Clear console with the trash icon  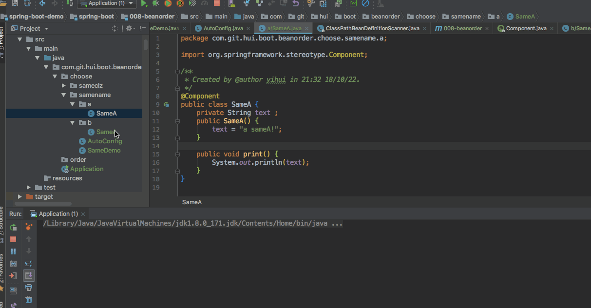pos(29,300)
